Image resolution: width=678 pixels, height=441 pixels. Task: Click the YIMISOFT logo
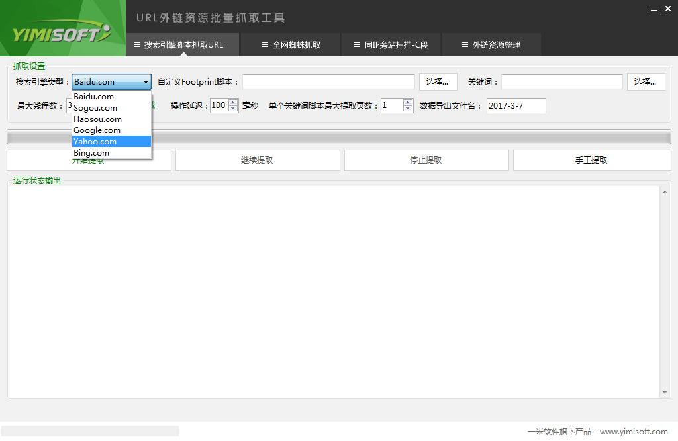(x=62, y=33)
